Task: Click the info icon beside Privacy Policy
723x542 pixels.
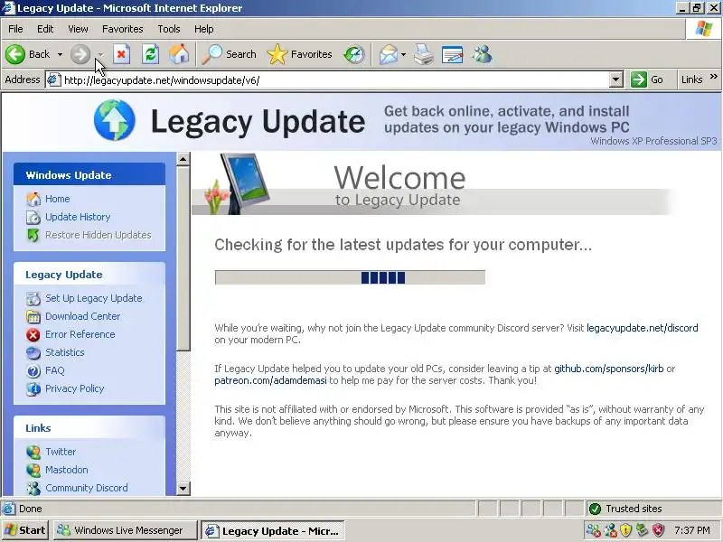Action: click(33, 389)
